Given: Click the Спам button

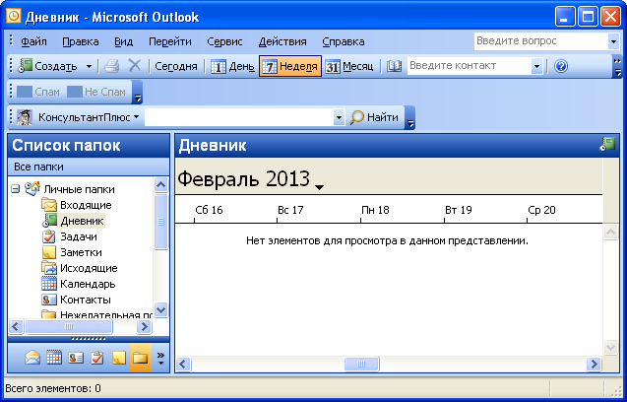Looking at the screenshot, I should 38,92.
